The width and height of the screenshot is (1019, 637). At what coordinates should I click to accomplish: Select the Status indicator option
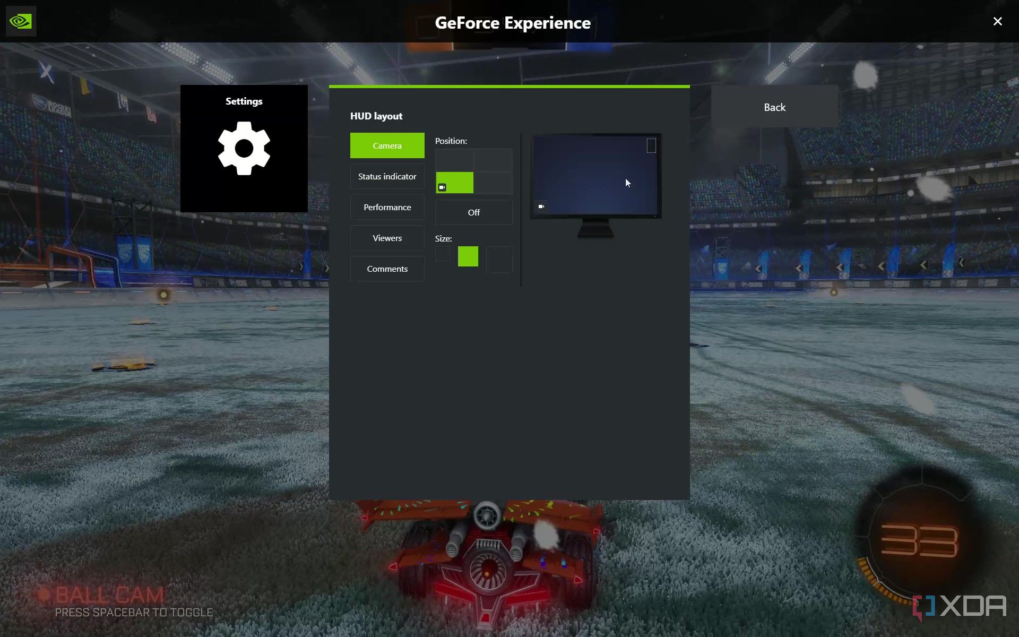(x=386, y=176)
